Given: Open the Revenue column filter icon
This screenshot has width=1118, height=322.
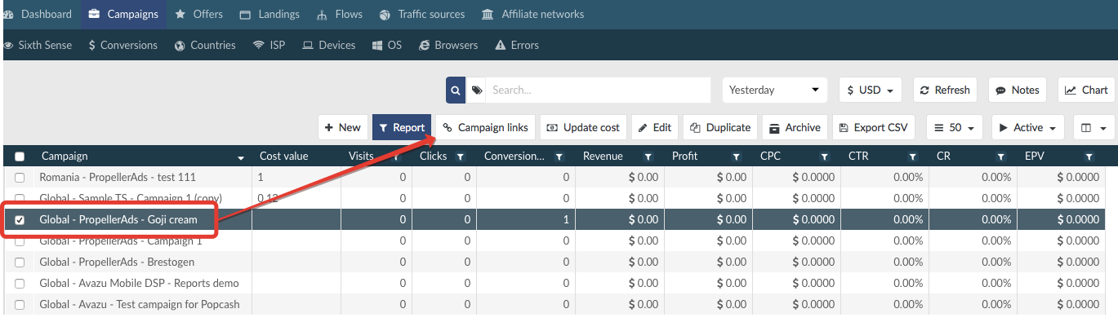Looking at the screenshot, I should click(x=648, y=157).
